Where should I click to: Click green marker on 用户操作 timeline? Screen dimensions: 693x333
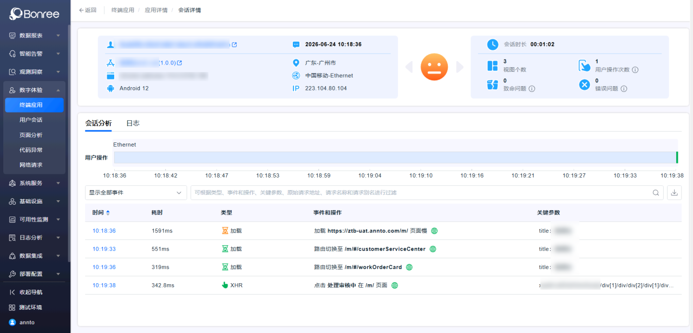point(677,157)
